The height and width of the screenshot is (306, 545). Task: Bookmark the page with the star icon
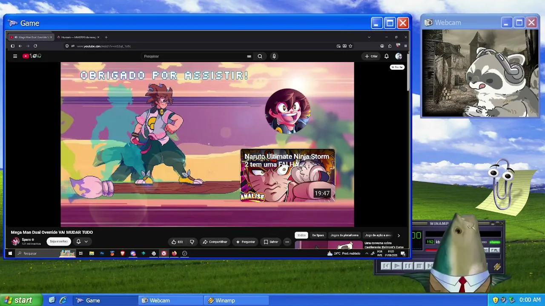(350, 46)
